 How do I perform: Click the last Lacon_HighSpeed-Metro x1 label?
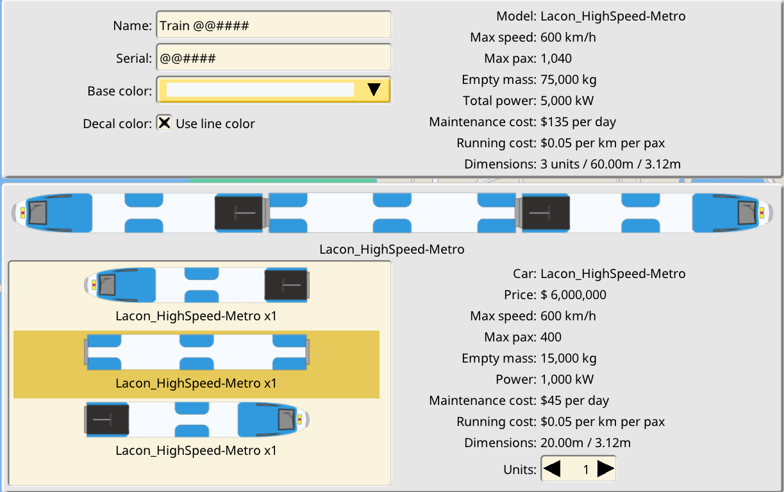click(x=196, y=450)
